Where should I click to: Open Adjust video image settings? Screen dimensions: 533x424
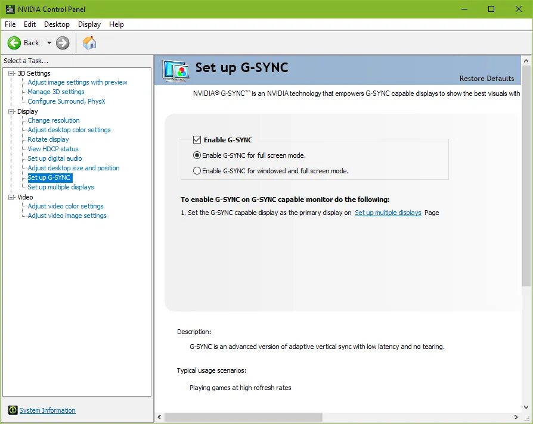[67, 215]
